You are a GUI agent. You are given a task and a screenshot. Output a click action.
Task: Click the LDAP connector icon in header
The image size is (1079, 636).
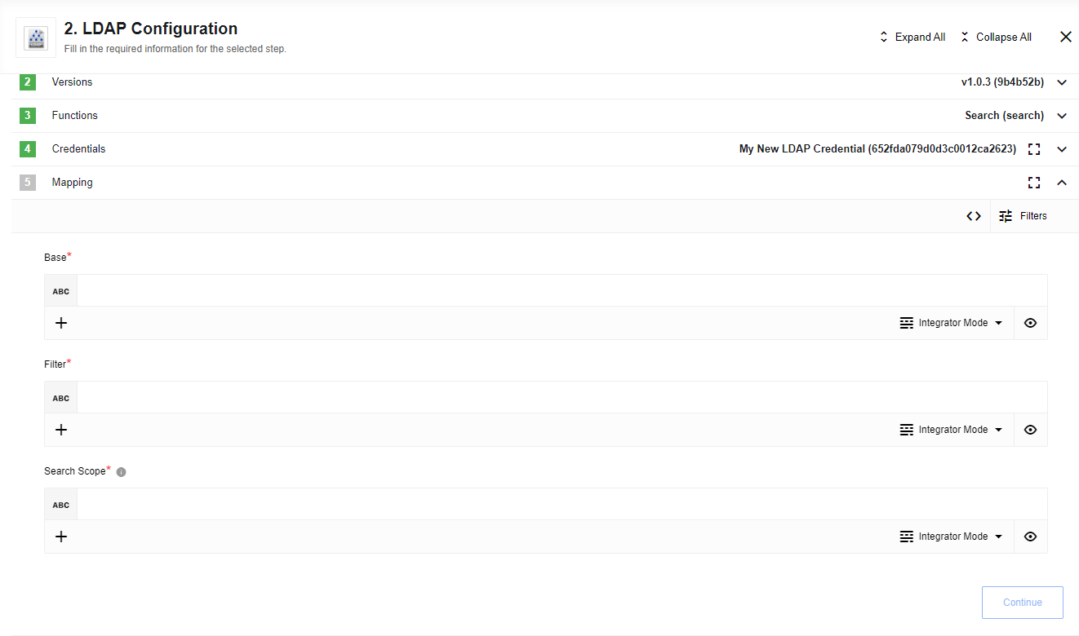tap(36, 38)
